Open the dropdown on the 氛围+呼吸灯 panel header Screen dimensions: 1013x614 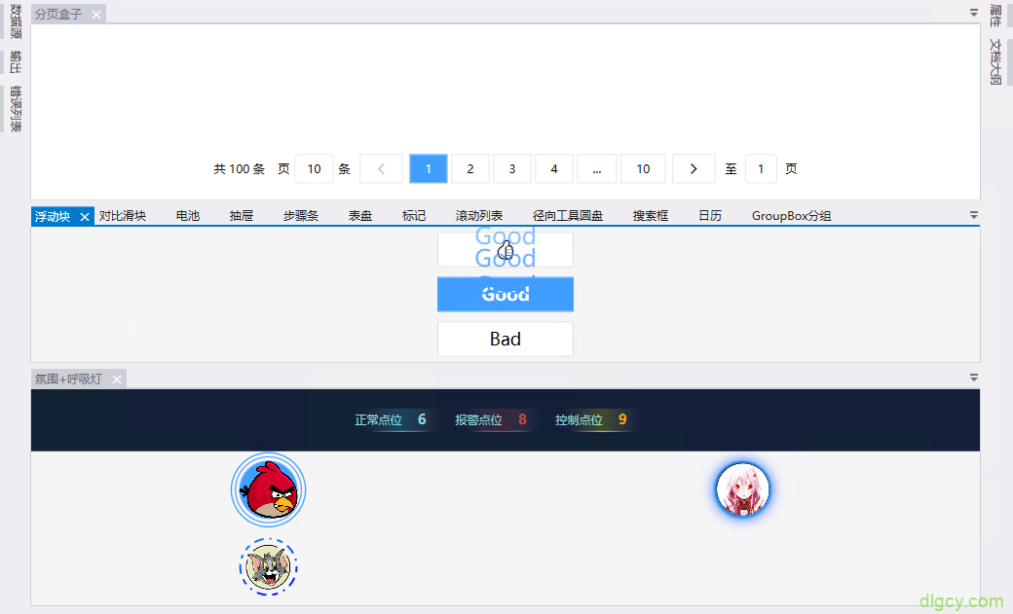973,378
